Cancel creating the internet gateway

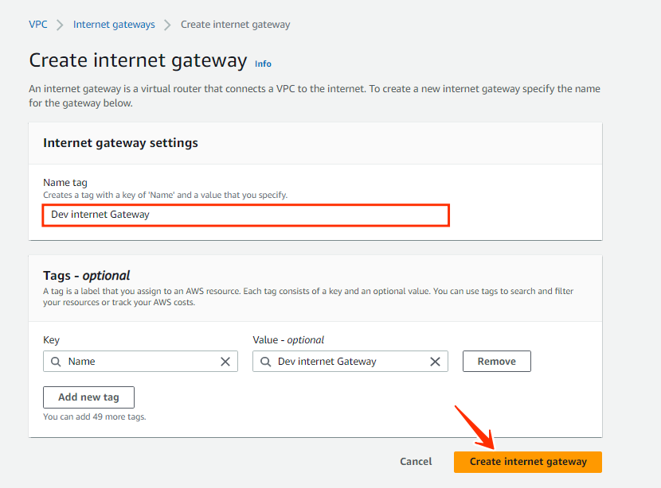(x=416, y=461)
